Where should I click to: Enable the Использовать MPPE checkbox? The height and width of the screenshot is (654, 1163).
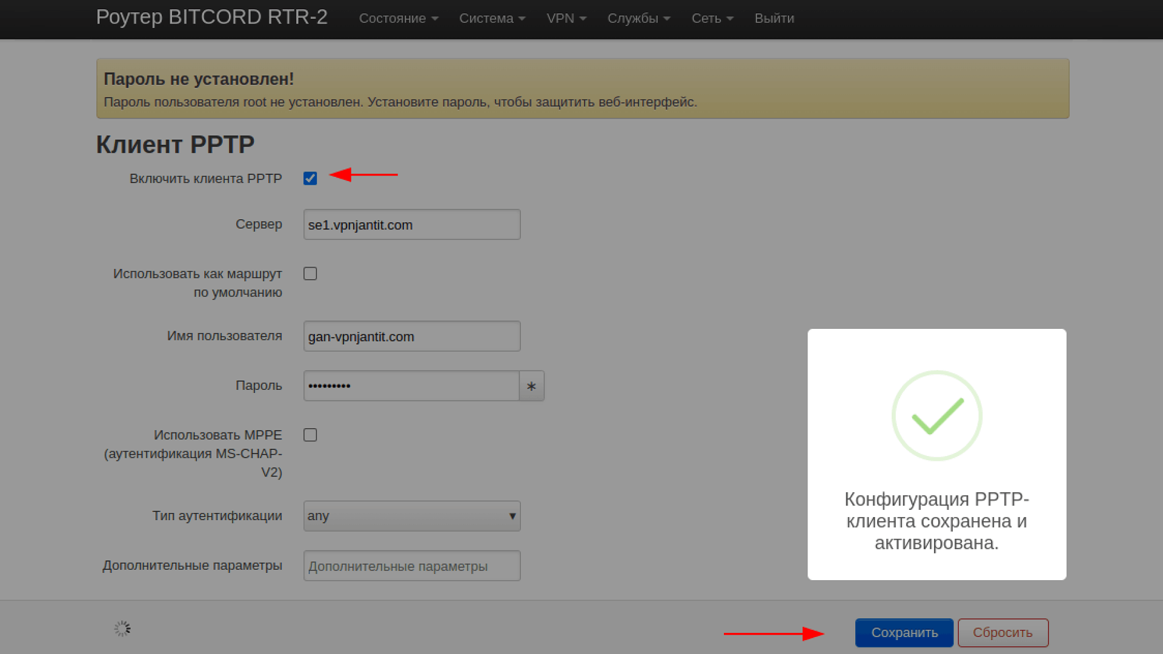click(x=310, y=435)
